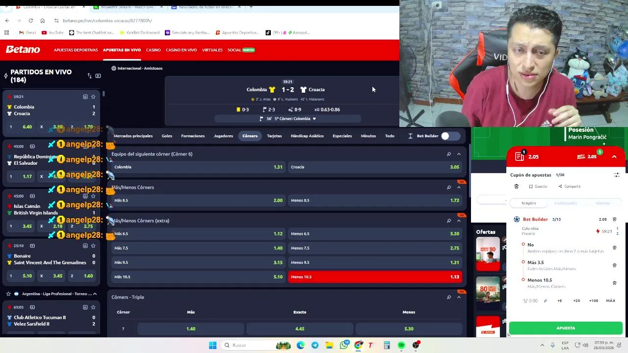Pin the 'Más/Menos Córners' market

click(x=448, y=187)
